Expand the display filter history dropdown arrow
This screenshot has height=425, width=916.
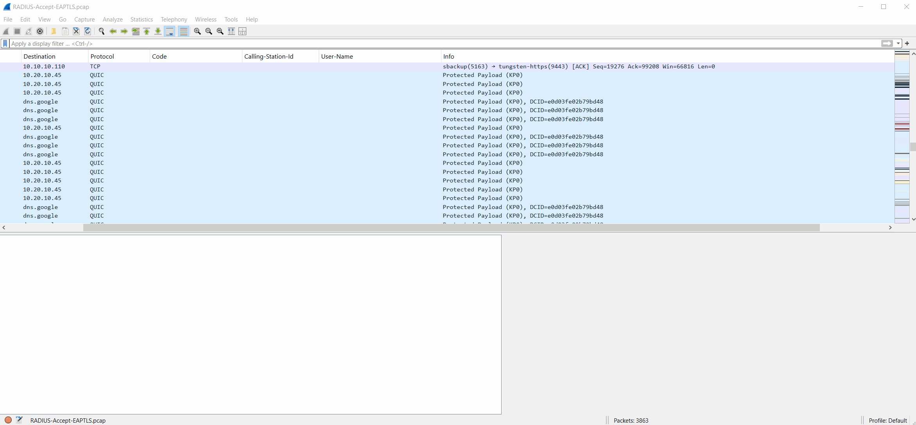pos(898,43)
